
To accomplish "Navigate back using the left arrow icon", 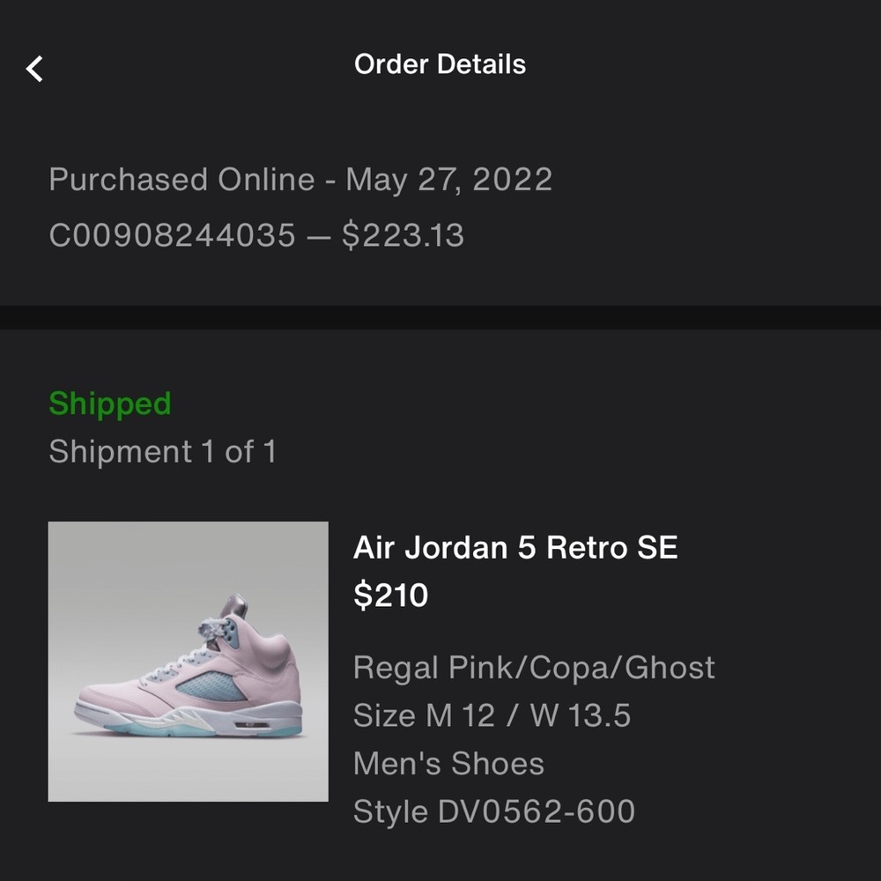I will (x=35, y=67).
